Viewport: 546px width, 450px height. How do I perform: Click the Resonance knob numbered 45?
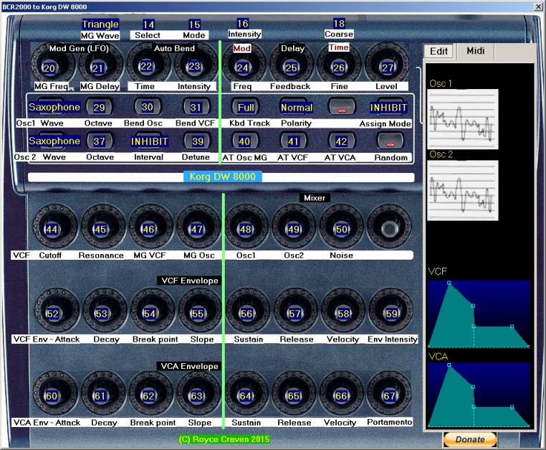[100, 230]
